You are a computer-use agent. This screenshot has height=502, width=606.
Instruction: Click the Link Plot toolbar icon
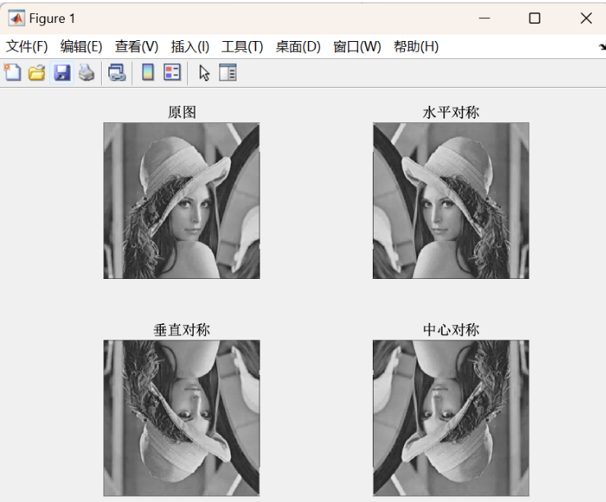117,73
